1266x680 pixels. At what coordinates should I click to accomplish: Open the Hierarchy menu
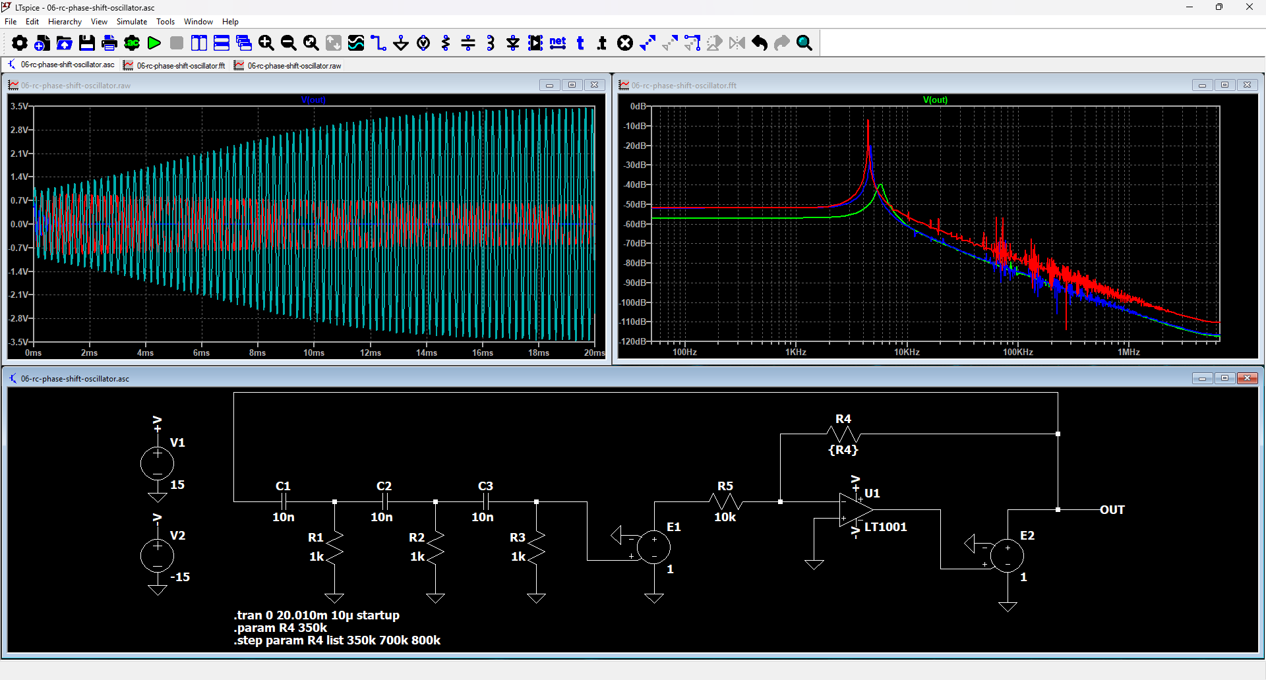pyautogui.click(x=65, y=22)
